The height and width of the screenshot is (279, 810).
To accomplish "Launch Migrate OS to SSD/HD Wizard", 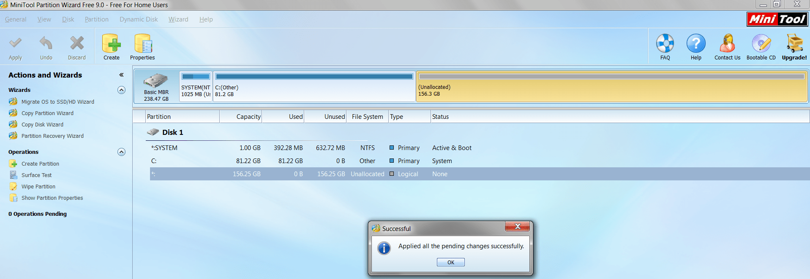I will click(x=58, y=102).
